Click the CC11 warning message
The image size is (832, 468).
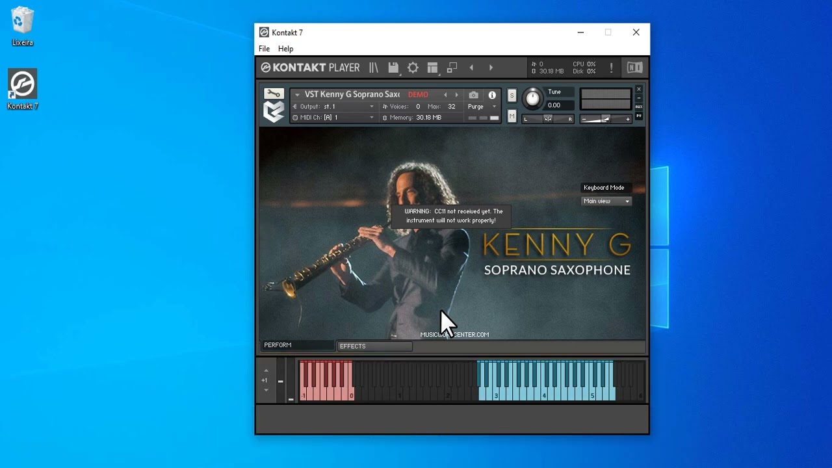tap(453, 216)
